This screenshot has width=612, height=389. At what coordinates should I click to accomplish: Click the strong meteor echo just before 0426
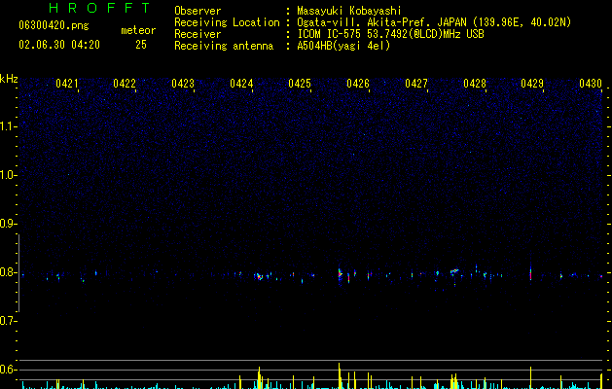[340, 274]
